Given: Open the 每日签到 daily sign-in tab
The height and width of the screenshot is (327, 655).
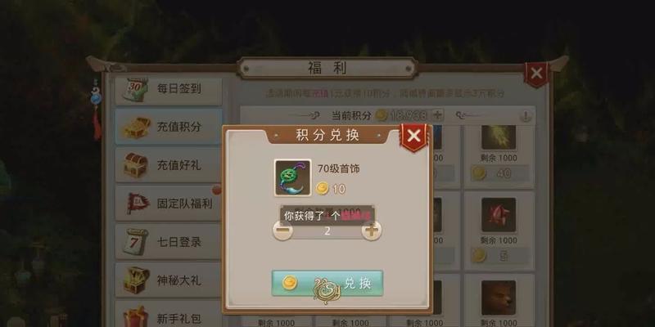Looking at the screenshot, I should [x=169, y=89].
